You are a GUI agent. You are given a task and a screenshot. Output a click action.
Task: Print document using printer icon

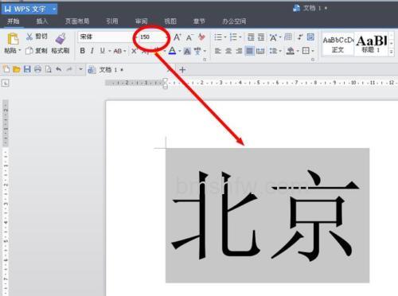(x=37, y=69)
